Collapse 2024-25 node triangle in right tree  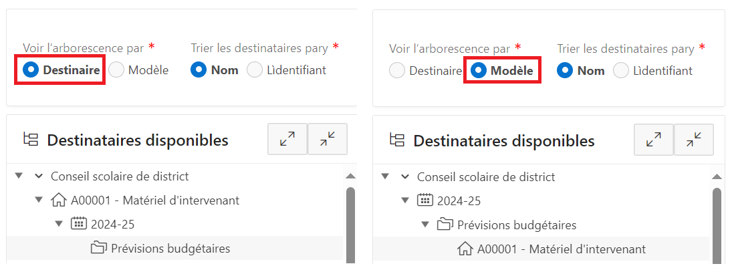pos(405,200)
